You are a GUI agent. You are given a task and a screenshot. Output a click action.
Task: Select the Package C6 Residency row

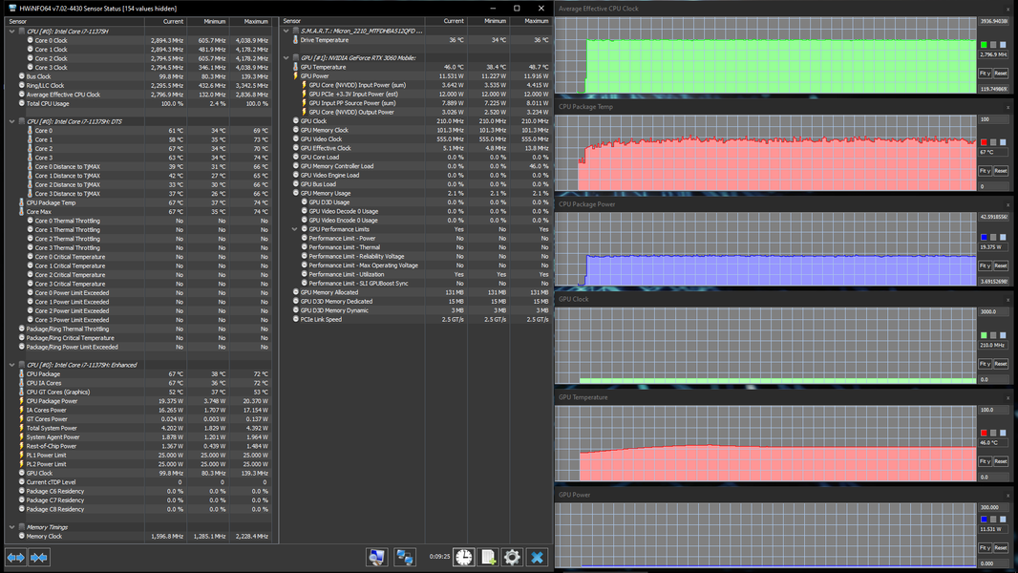click(x=139, y=491)
